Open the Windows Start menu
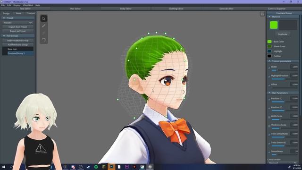 (x=4, y=167)
